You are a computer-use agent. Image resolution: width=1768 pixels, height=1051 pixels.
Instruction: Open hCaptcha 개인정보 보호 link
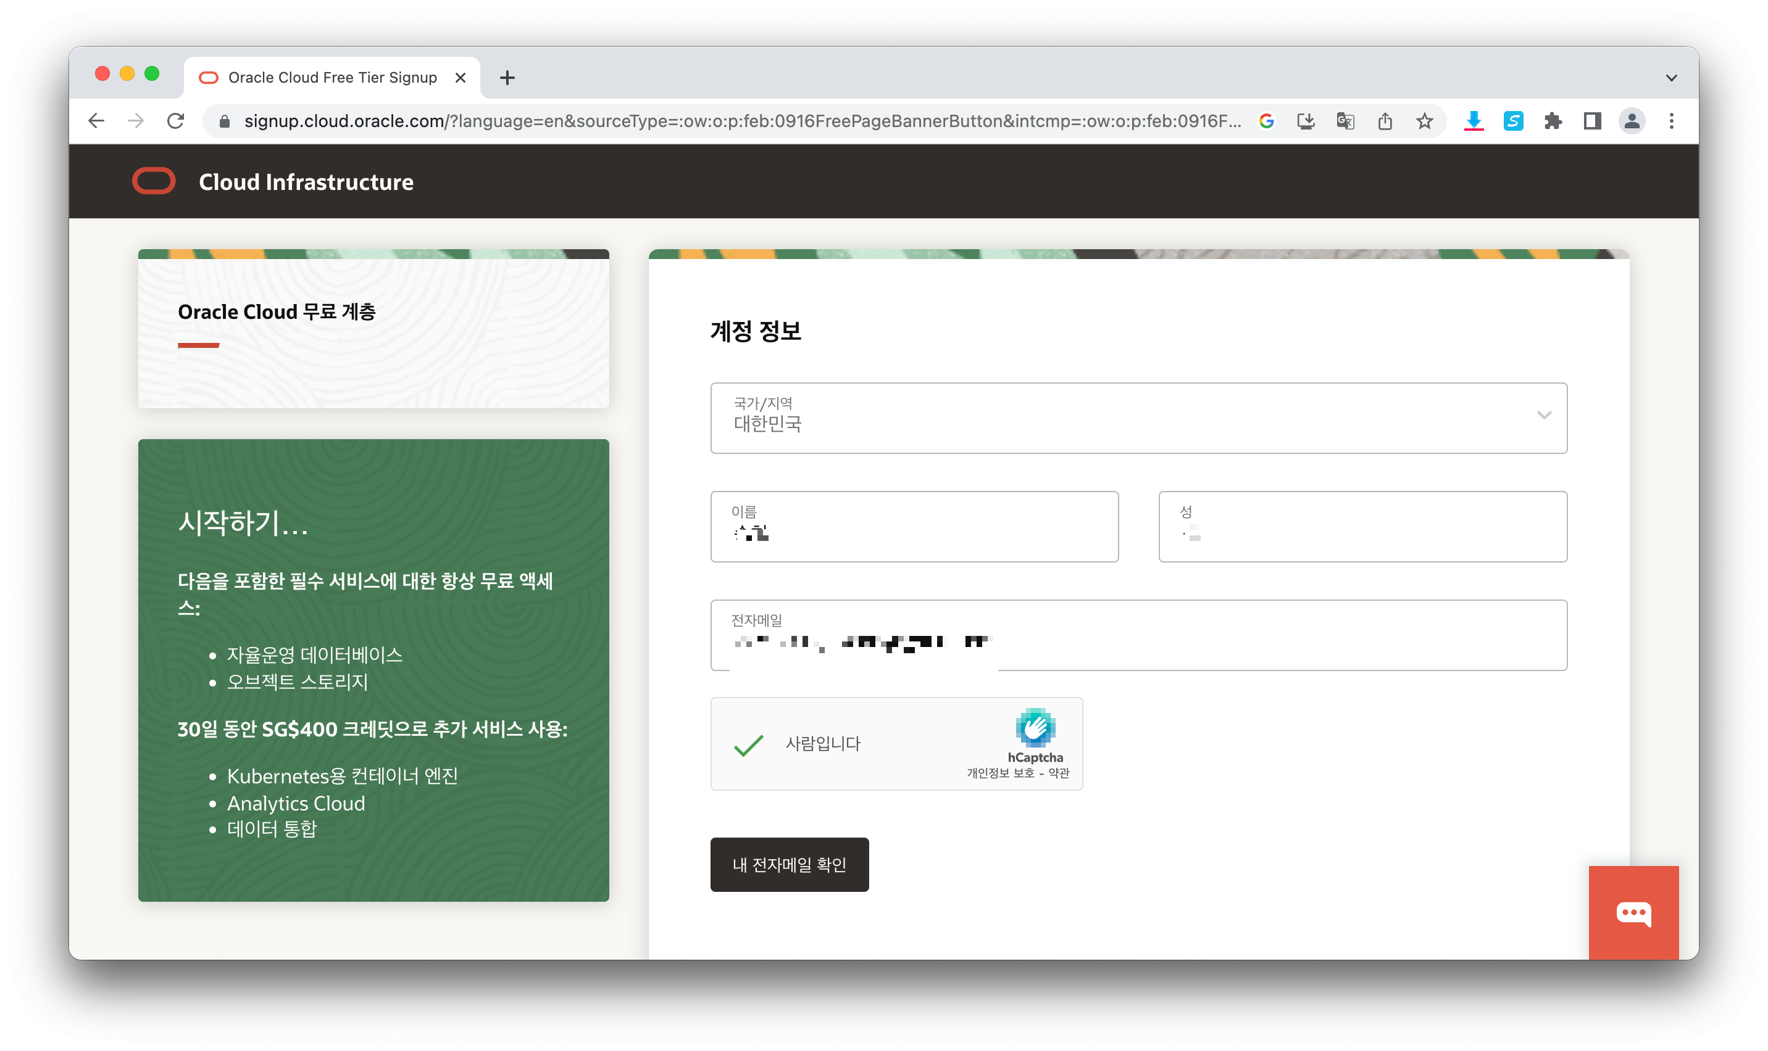tap(1000, 773)
